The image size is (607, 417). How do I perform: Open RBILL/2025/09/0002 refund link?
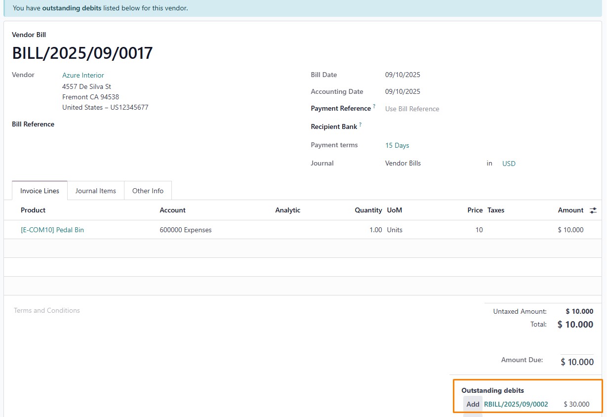point(516,404)
